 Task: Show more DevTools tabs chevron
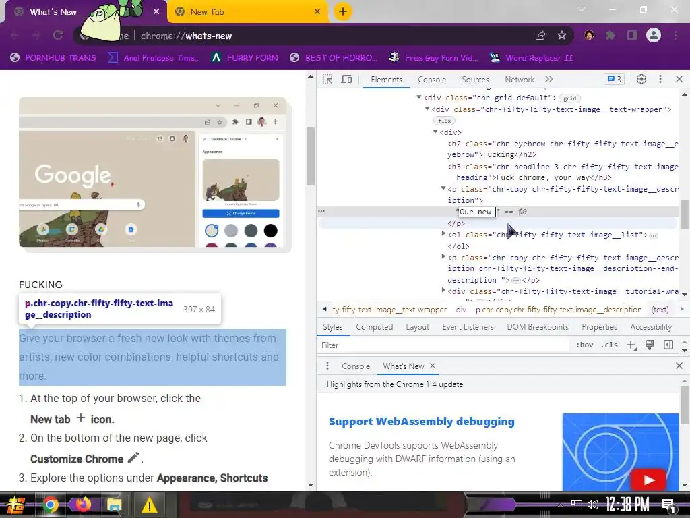[x=548, y=80]
